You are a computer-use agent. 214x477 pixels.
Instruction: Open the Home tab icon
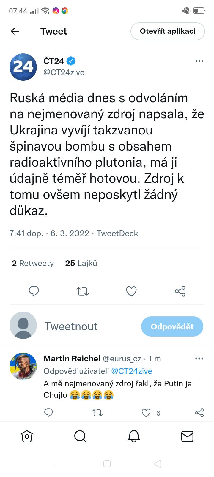click(x=27, y=436)
